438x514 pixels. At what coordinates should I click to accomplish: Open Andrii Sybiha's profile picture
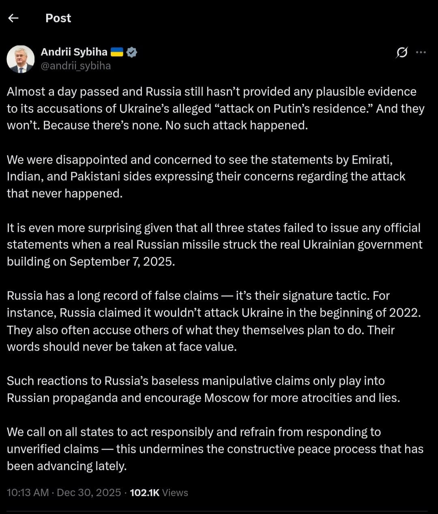20,58
